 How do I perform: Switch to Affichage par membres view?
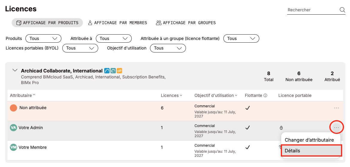[117, 23]
